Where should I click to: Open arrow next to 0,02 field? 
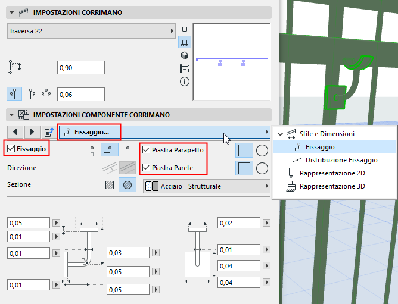pyautogui.click(x=266, y=223)
